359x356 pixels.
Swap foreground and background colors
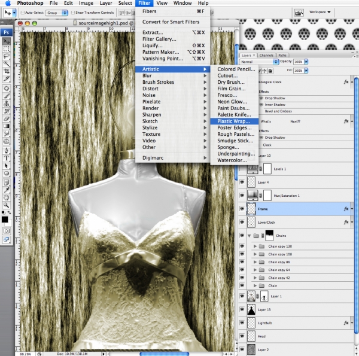coord(10,212)
